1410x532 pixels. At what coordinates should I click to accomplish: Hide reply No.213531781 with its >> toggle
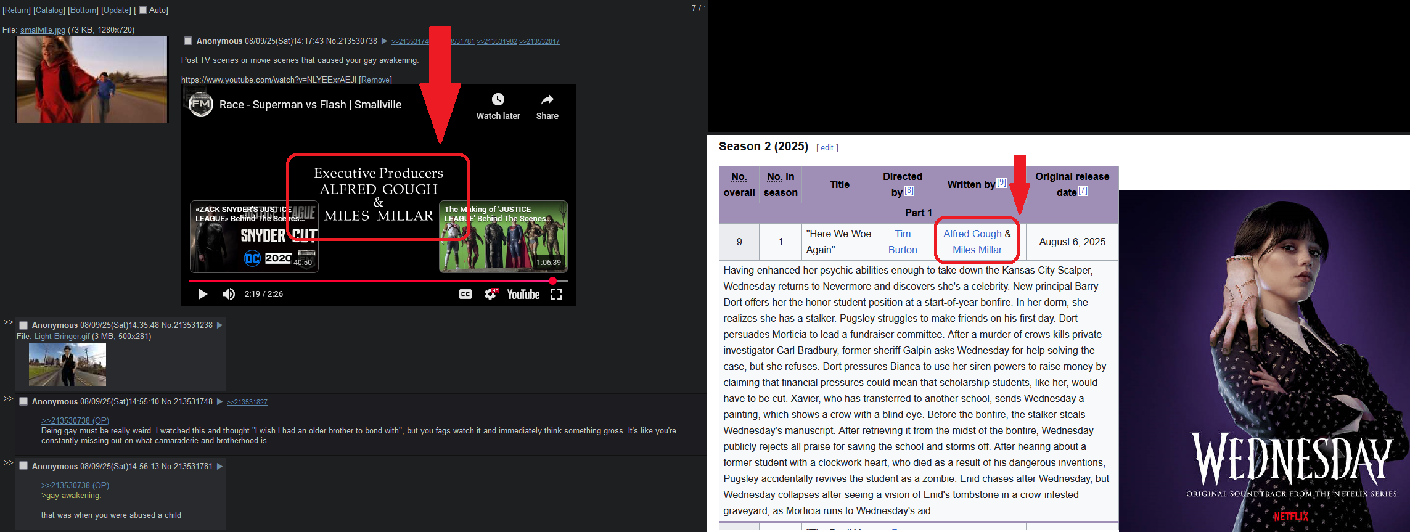coord(8,462)
